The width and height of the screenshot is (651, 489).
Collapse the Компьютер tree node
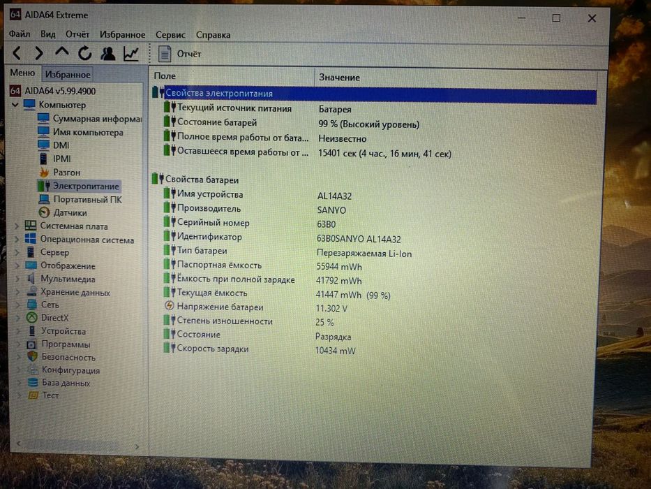pyautogui.click(x=15, y=105)
